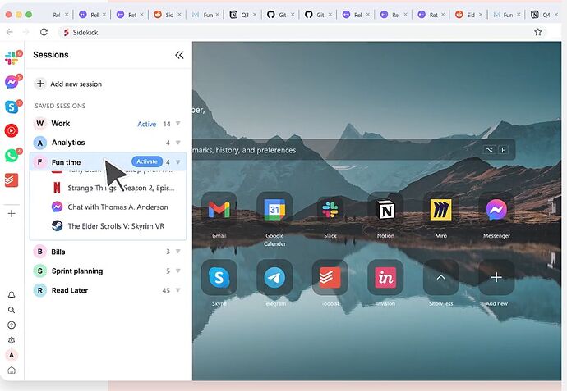Screen dimensions: 567x391
Task: Switch to the first Fun tab
Action: pyautogui.click(x=205, y=15)
